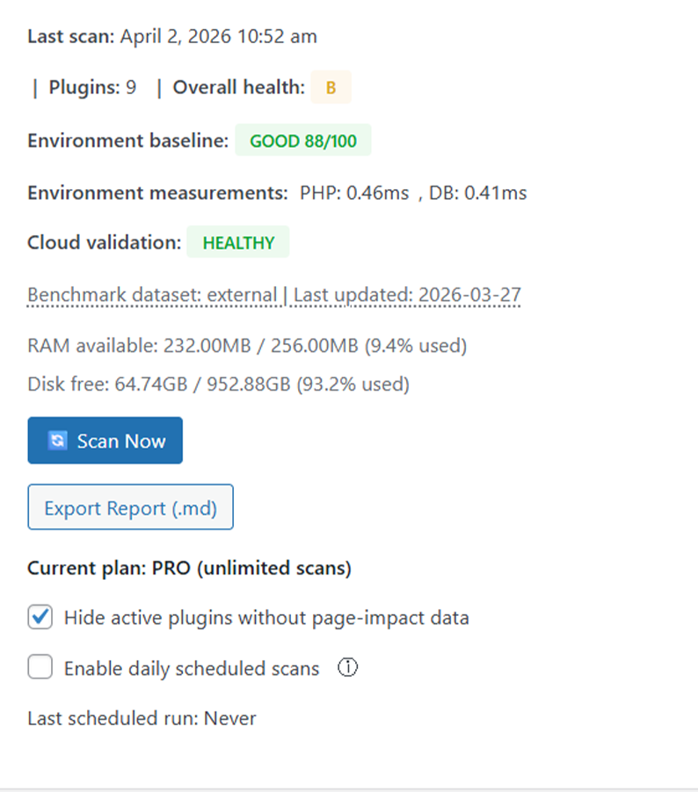Click the PHP 0.46ms measurement
This screenshot has height=792, width=698.
354,193
